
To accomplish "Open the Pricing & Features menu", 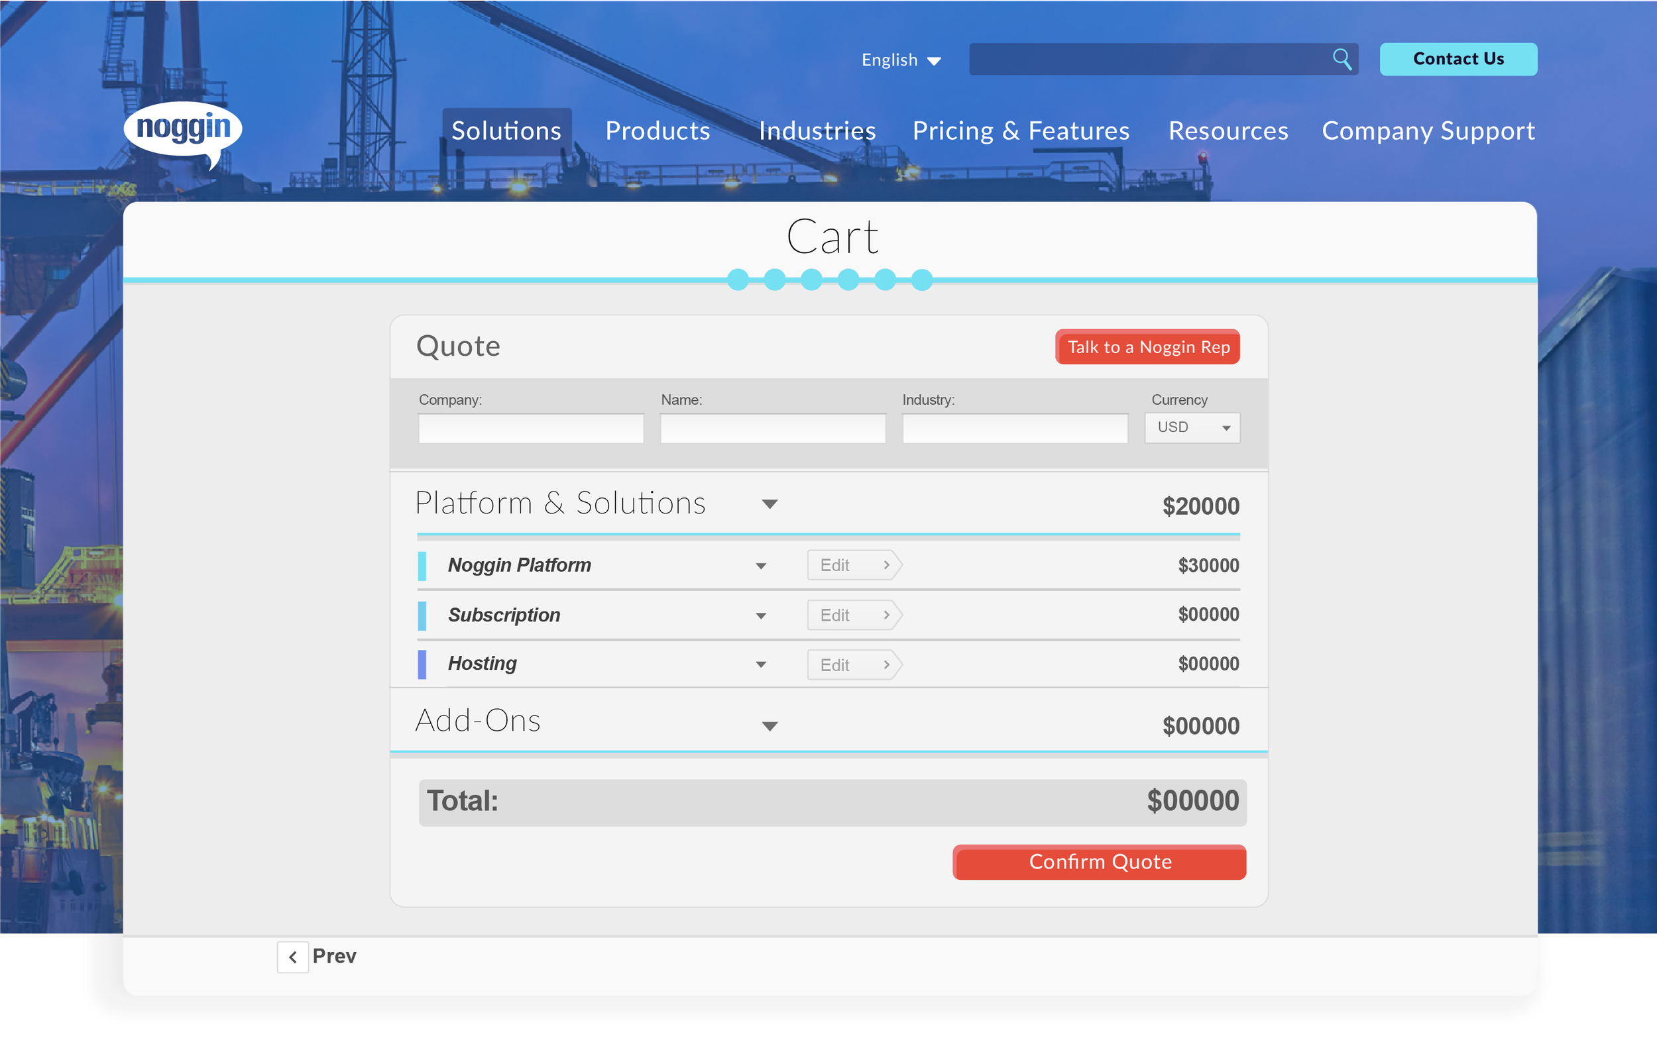I will [1021, 131].
